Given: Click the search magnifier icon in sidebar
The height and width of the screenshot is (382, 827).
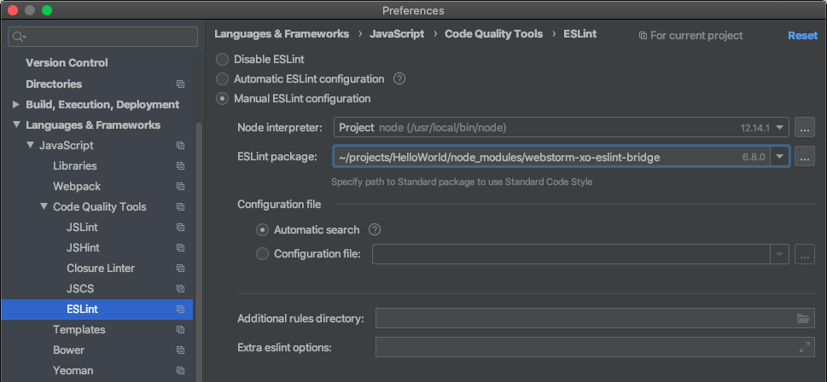Looking at the screenshot, I should click(19, 37).
